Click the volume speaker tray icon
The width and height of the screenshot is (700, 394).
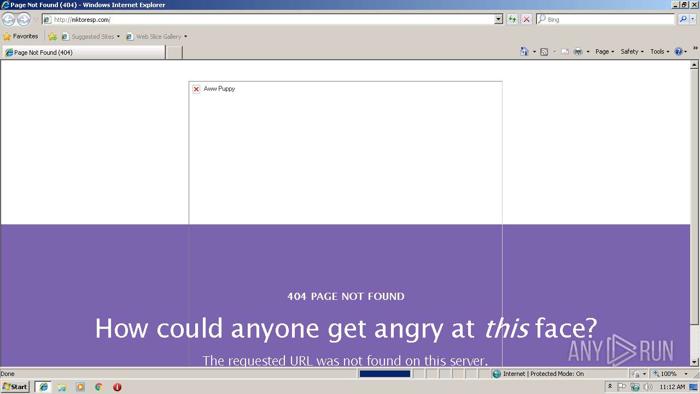click(647, 387)
